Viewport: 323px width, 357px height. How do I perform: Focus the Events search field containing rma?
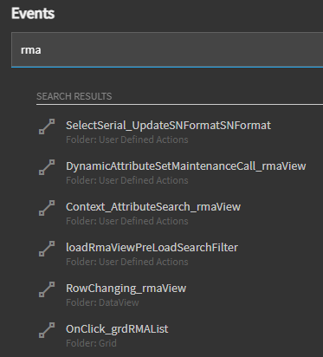[x=167, y=49]
